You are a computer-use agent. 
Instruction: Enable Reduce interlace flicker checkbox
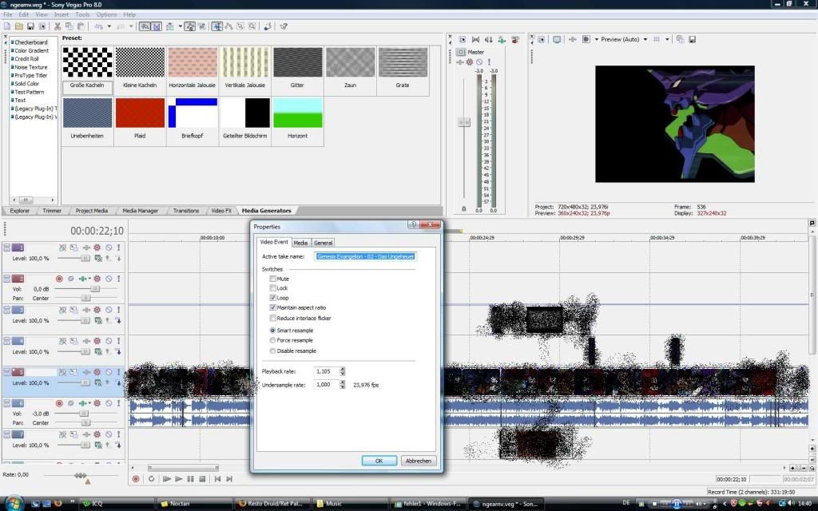tap(273, 318)
